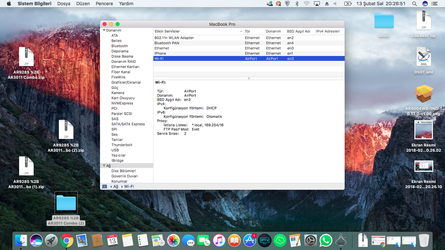Select Güvenlik Duvarı in the sidebar
This screenshot has width=445, height=250.
click(124, 176)
